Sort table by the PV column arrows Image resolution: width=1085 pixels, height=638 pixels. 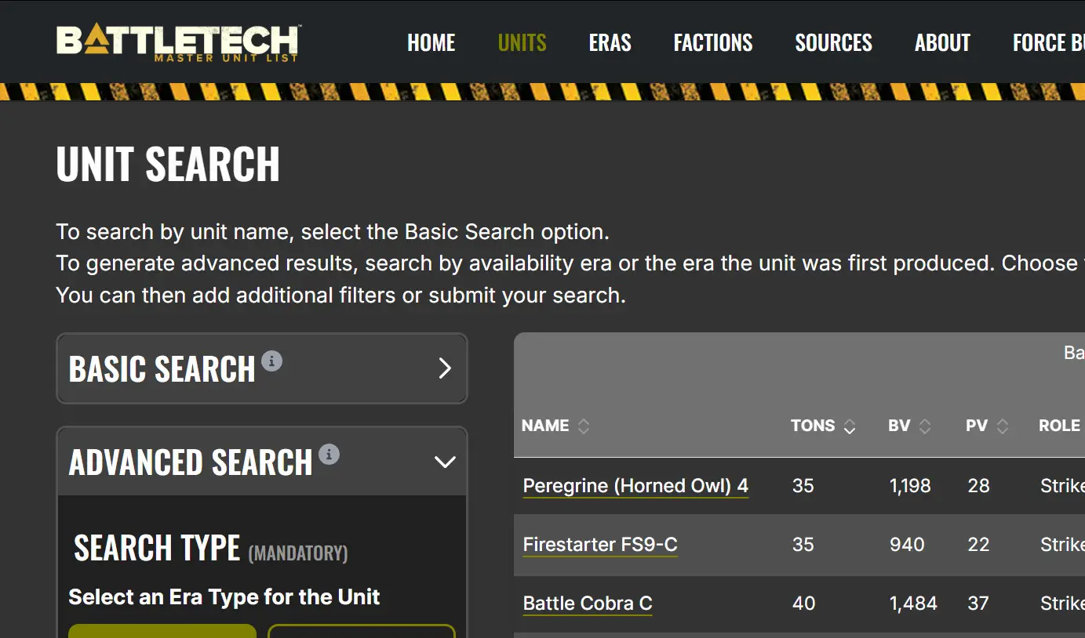tap(1002, 426)
